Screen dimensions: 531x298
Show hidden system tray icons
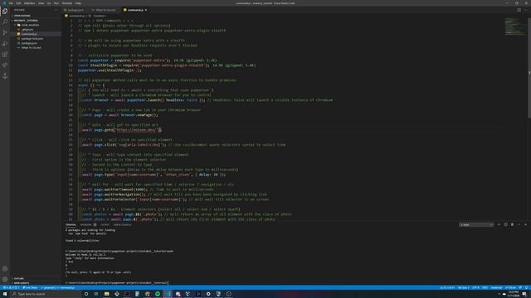click(x=499, y=294)
